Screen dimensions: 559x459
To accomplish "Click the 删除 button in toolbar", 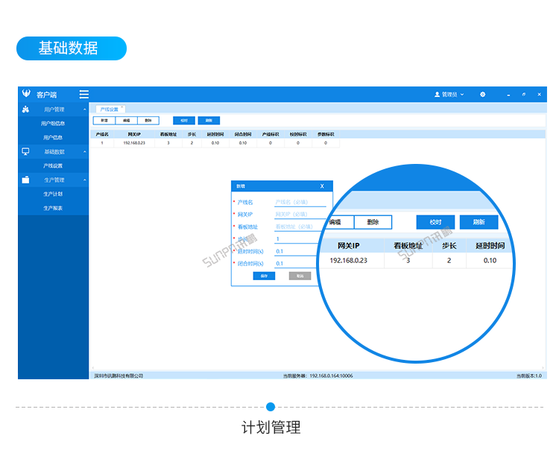I will (148, 120).
